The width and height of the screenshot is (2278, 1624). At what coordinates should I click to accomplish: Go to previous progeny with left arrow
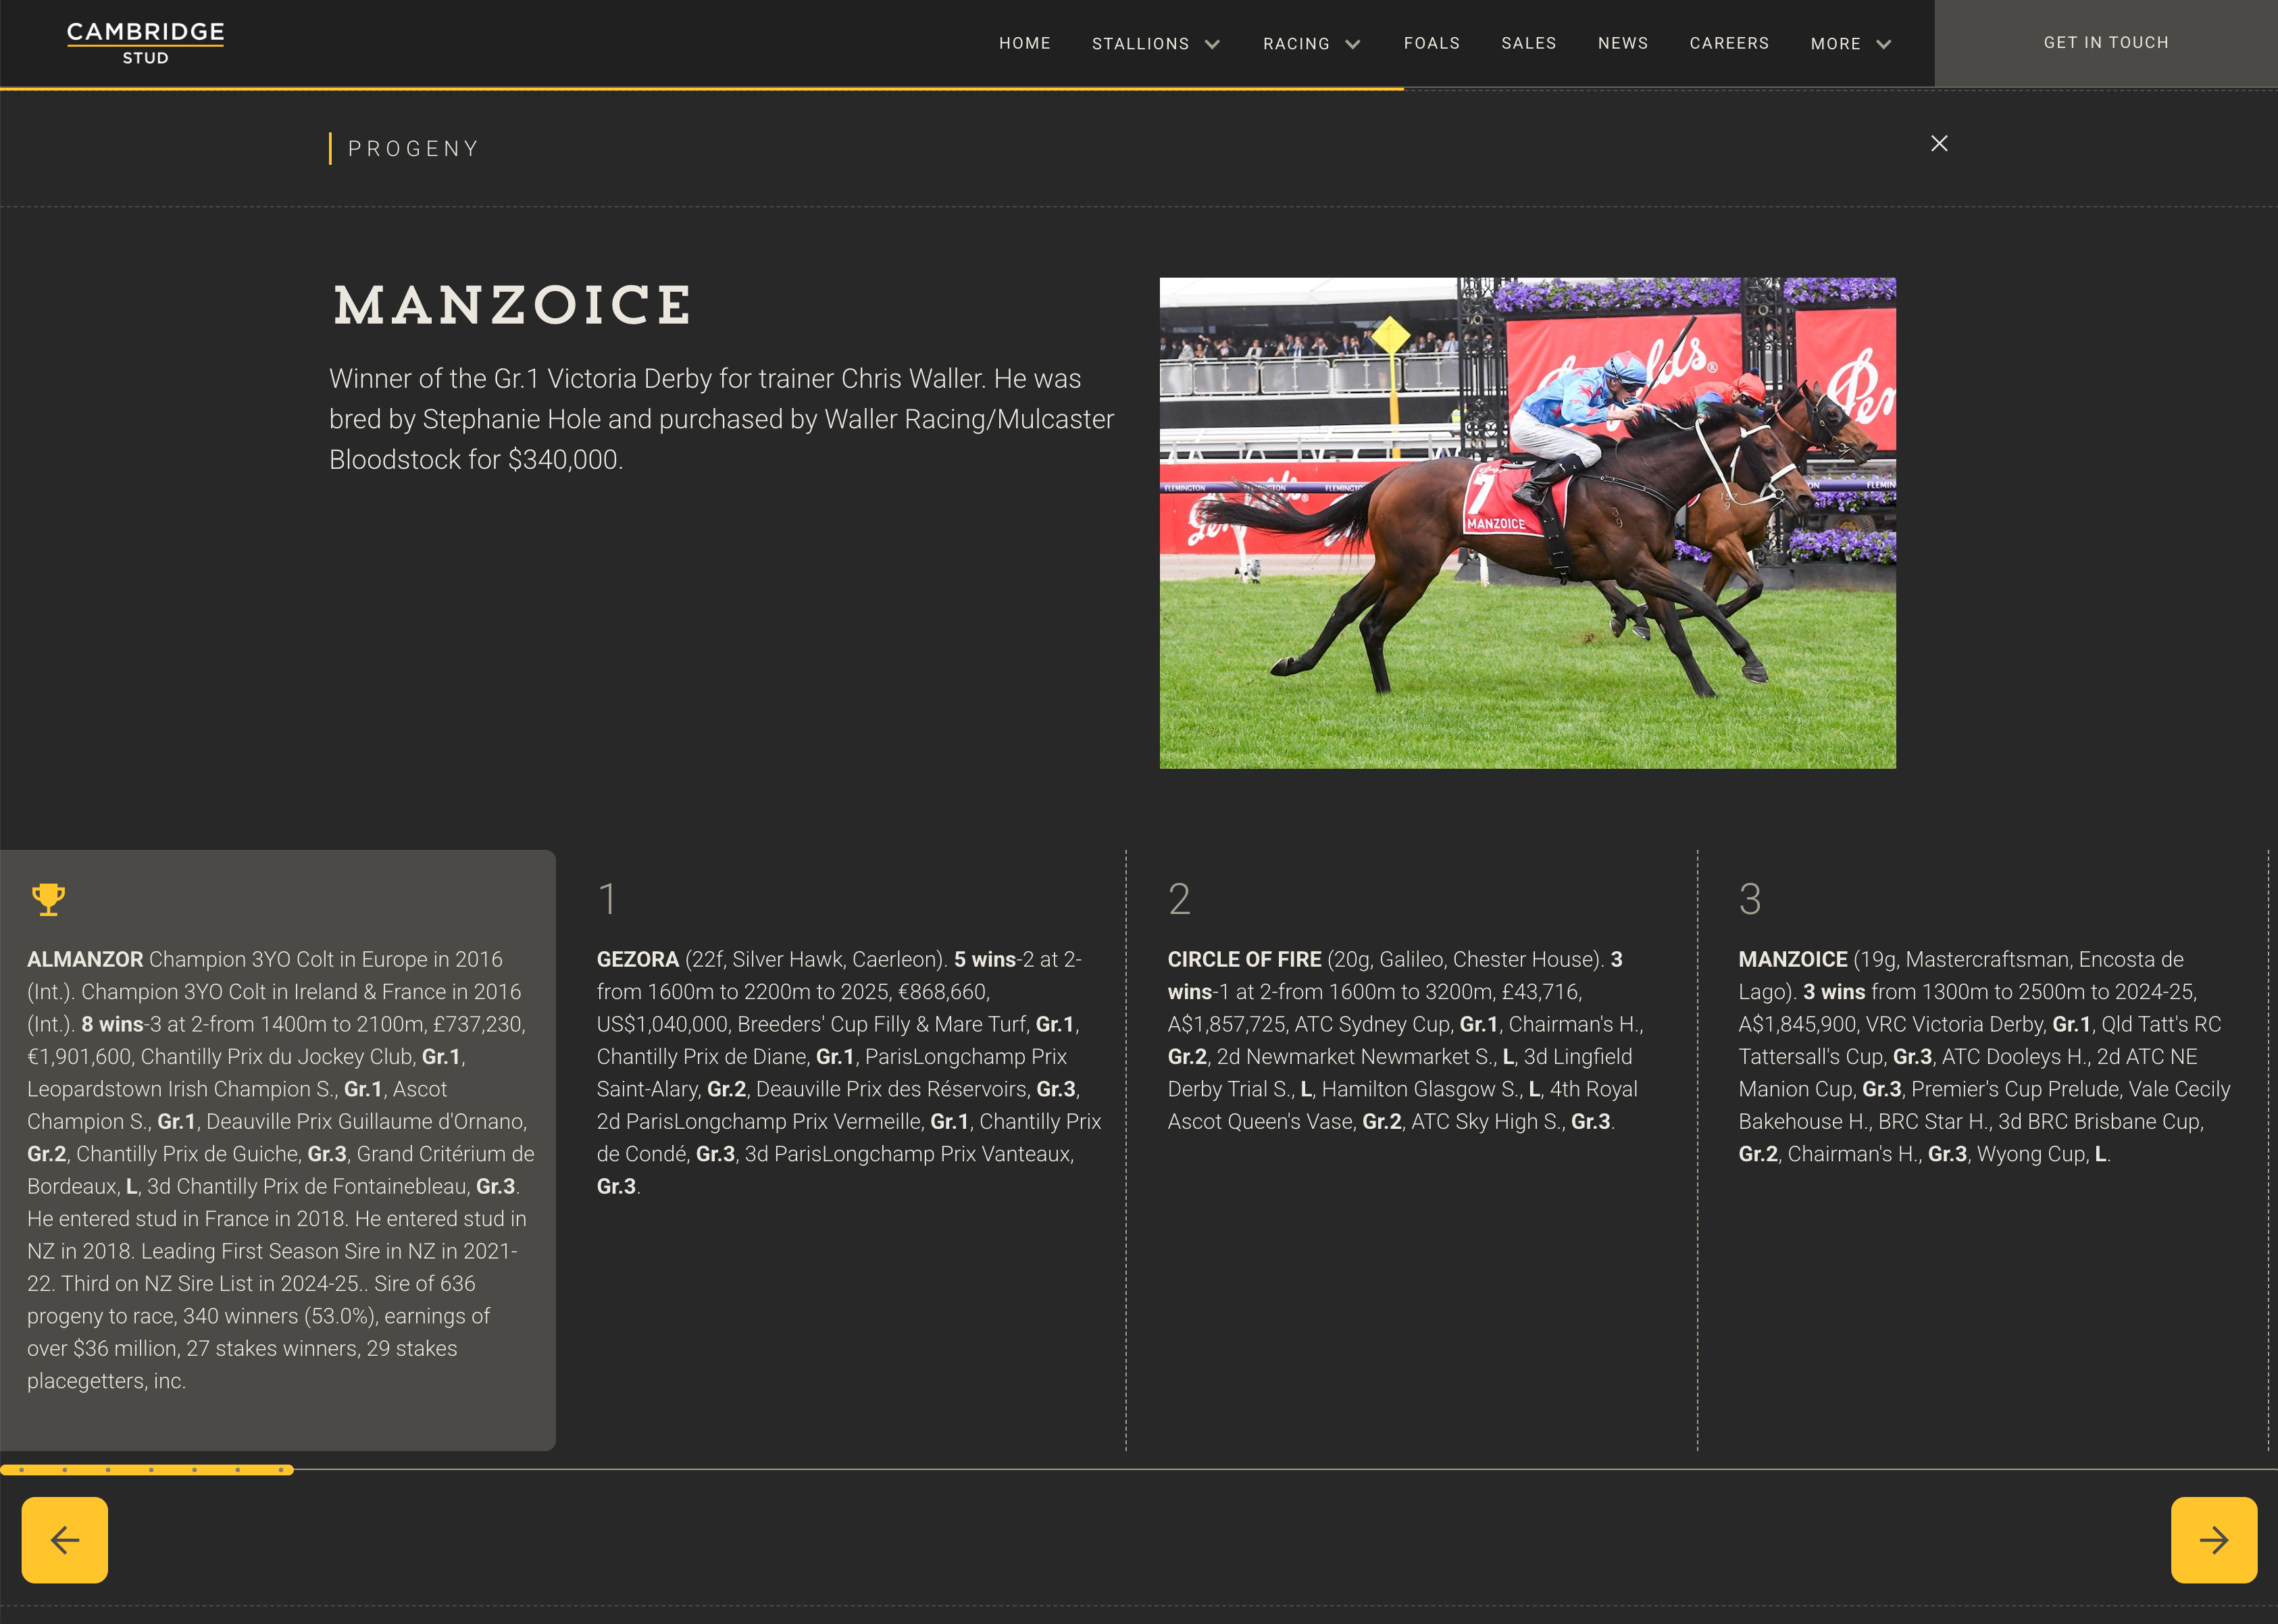click(x=65, y=1539)
